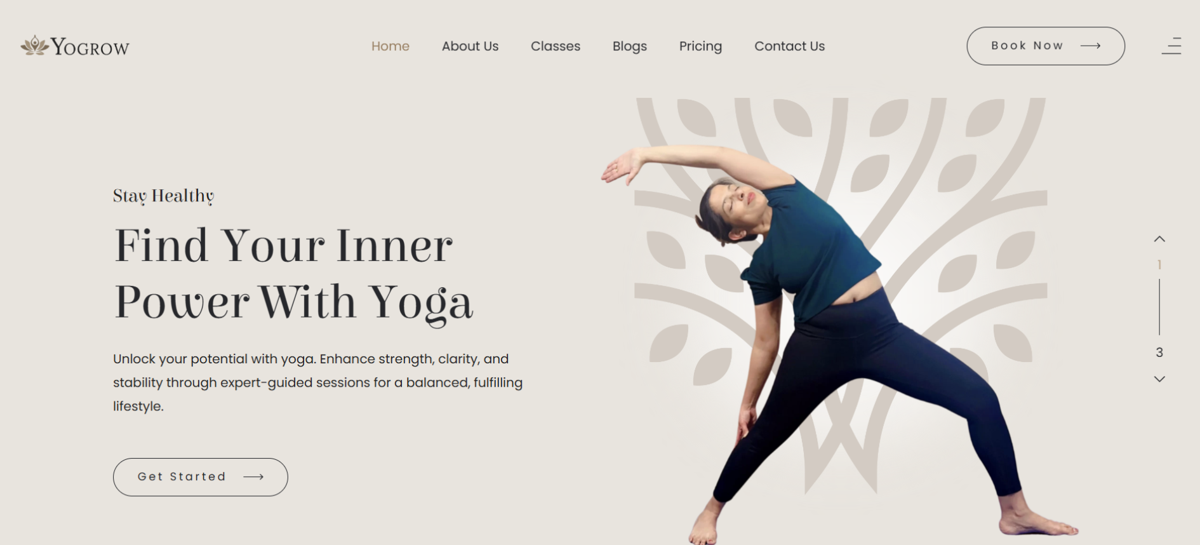The width and height of the screenshot is (1200, 545).
Task: Click the Yogrow lotus logo icon
Action: tap(34, 45)
